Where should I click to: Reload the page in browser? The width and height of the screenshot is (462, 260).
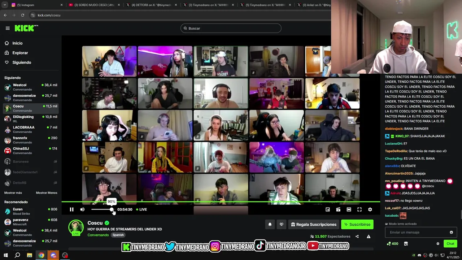[22, 15]
